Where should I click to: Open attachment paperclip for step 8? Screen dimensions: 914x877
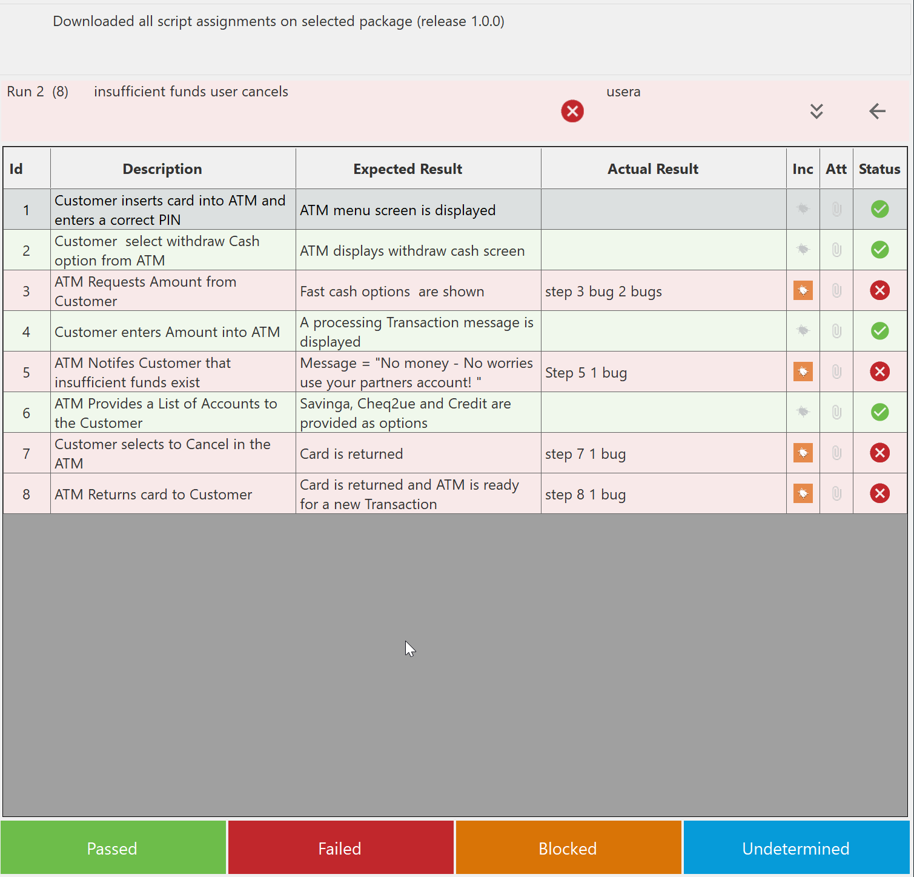coord(836,494)
